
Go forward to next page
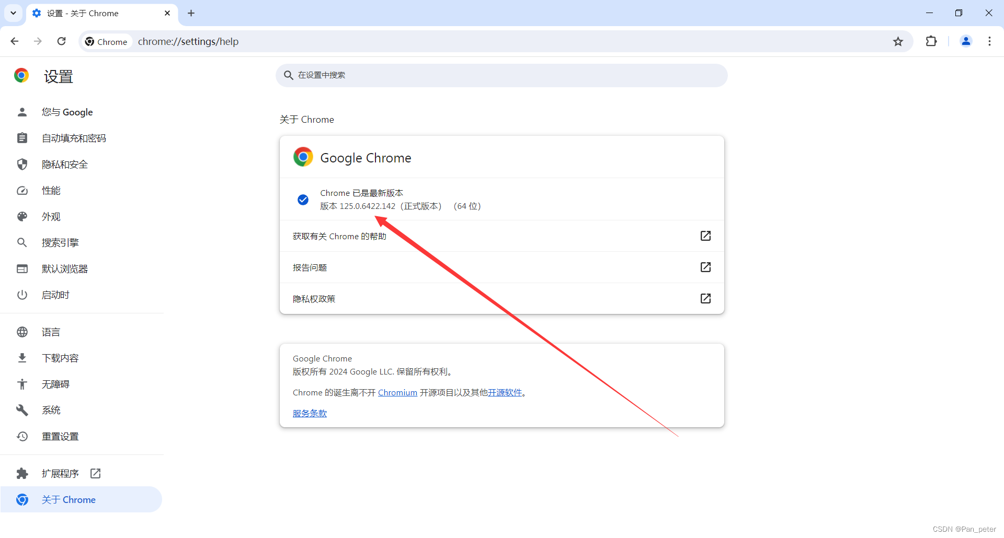[38, 41]
